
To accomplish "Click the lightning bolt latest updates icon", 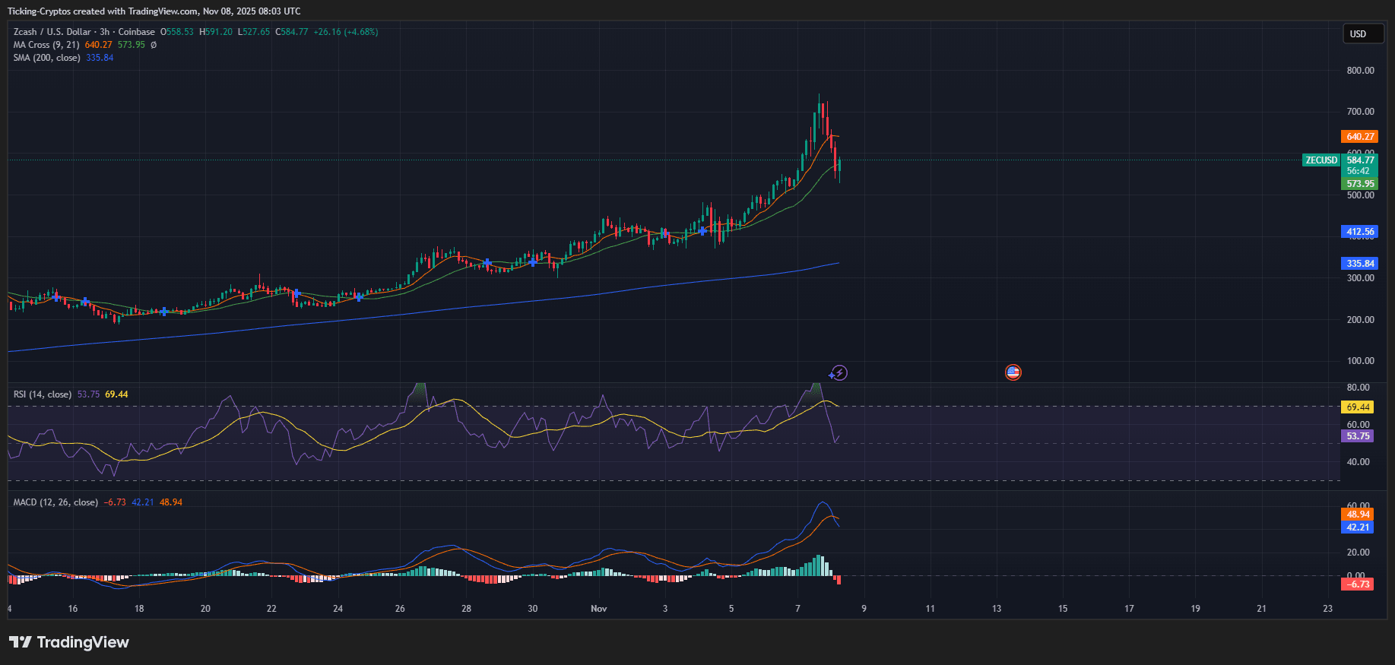I will [x=839, y=372].
